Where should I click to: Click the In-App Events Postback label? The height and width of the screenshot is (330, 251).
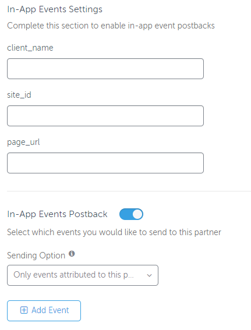pyautogui.click(x=57, y=214)
